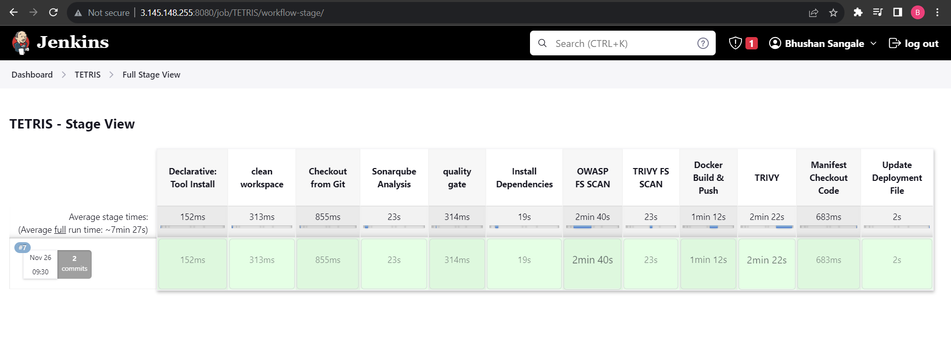Open the security warnings shield icon
The image size is (951, 342).
(735, 43)
